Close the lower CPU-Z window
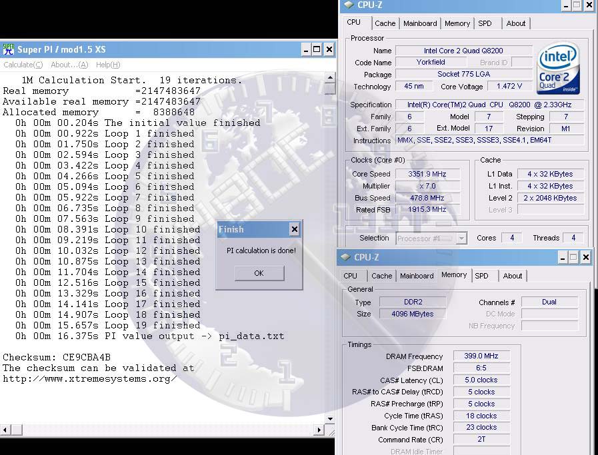This screenshot has width=598, height=455. (x=586, y=258)
